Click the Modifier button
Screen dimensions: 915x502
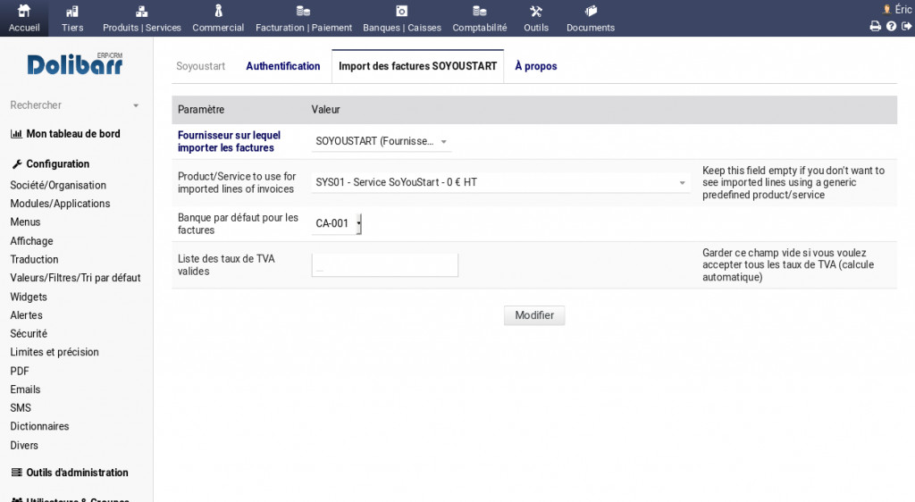534,315
